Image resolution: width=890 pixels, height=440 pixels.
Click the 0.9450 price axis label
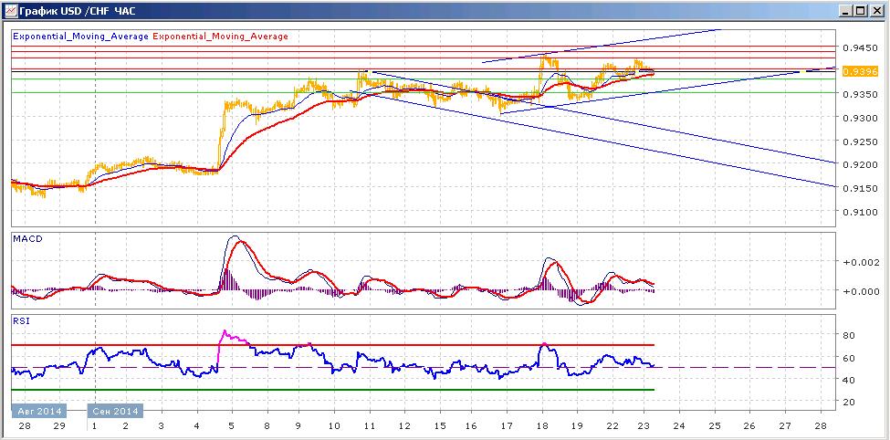(859, 48)
